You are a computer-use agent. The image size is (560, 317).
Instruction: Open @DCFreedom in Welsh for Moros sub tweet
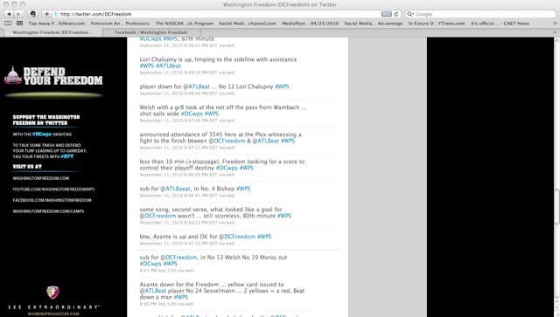178,257
